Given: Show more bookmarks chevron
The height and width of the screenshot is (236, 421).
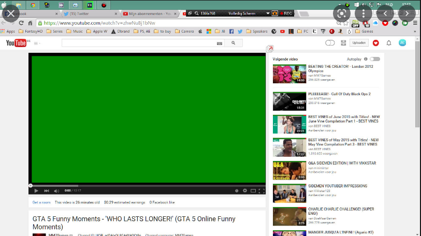Looking at the screenshot, I should pos(415,32).
